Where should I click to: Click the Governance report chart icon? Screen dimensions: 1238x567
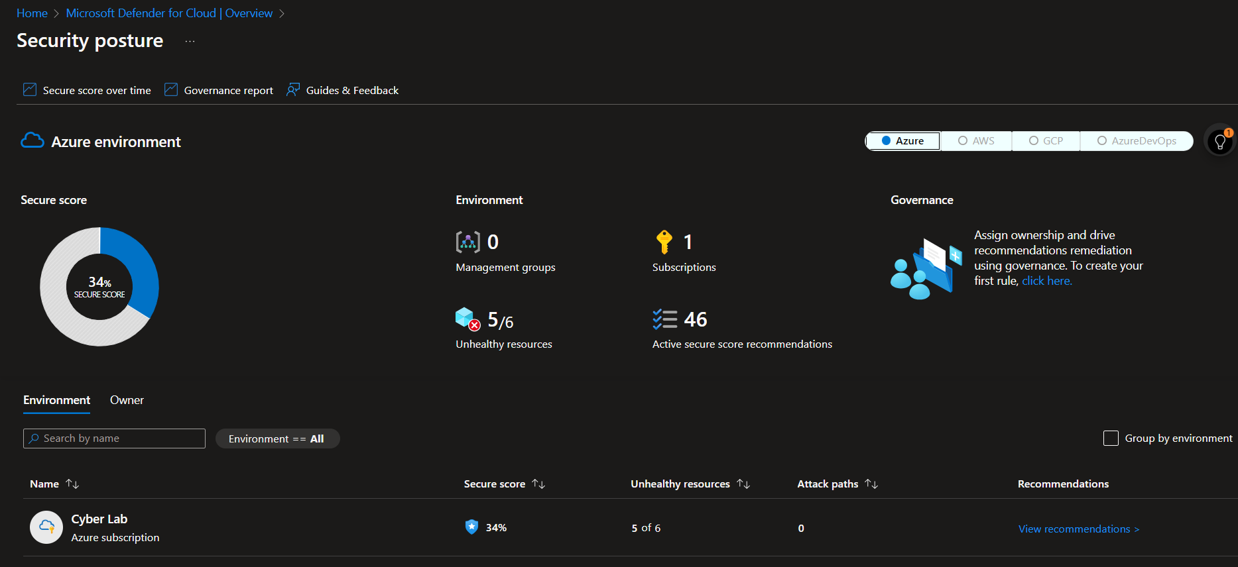tap(171, 89)
